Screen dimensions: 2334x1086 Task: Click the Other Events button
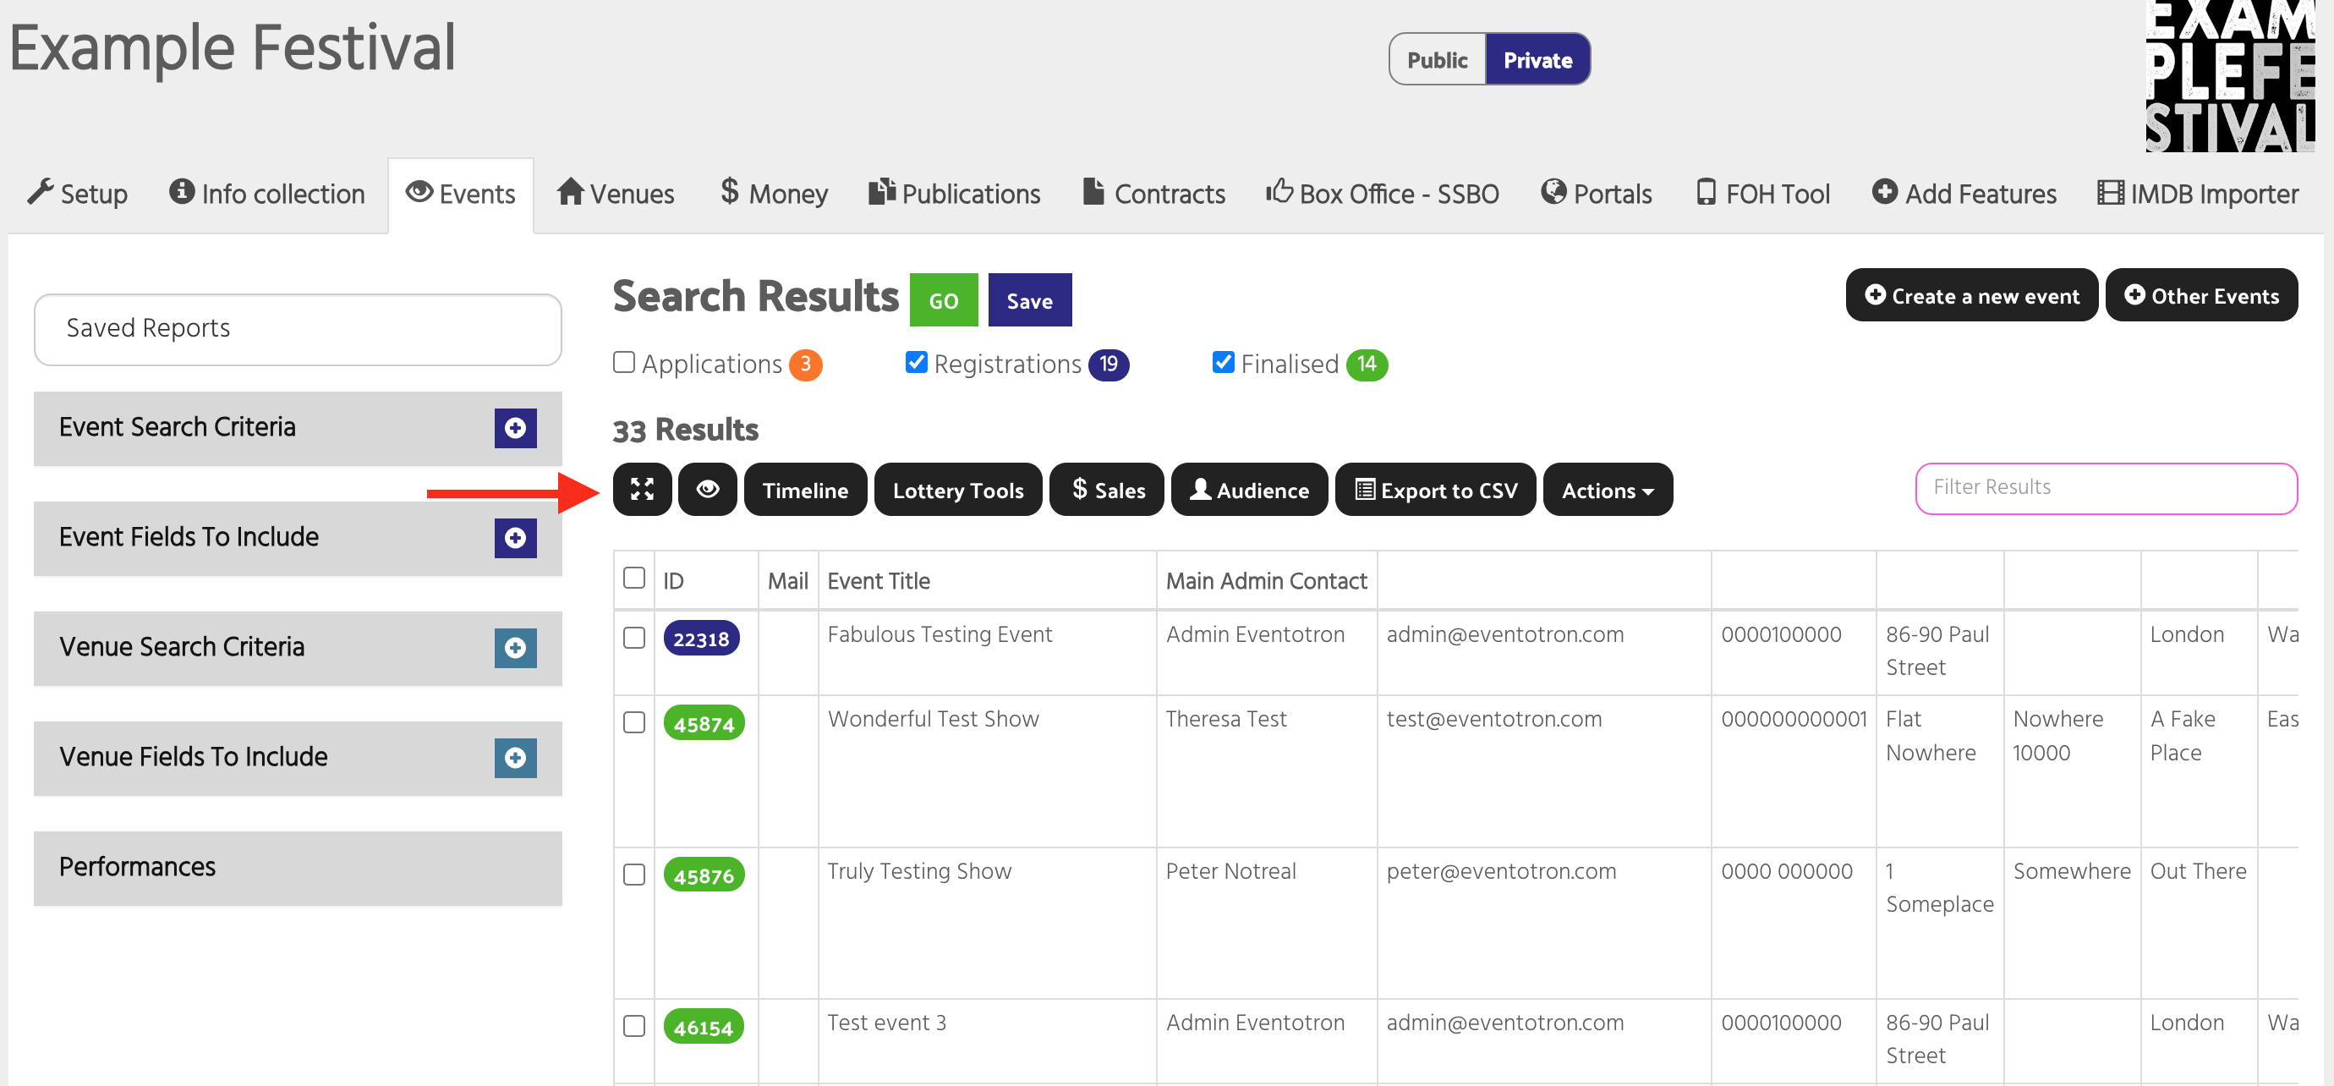point(2202,295)
